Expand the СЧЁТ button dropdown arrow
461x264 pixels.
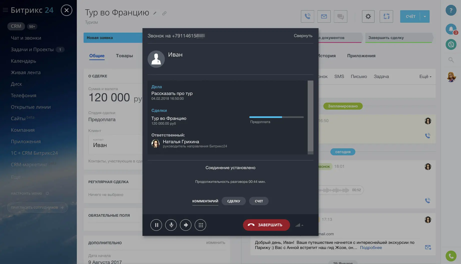(x=425, y=16)
